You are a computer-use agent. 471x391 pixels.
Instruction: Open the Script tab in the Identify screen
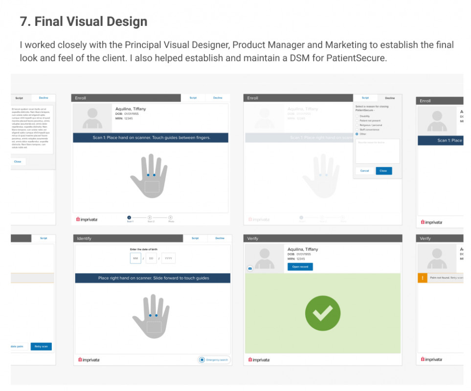[x=195, y=239]
